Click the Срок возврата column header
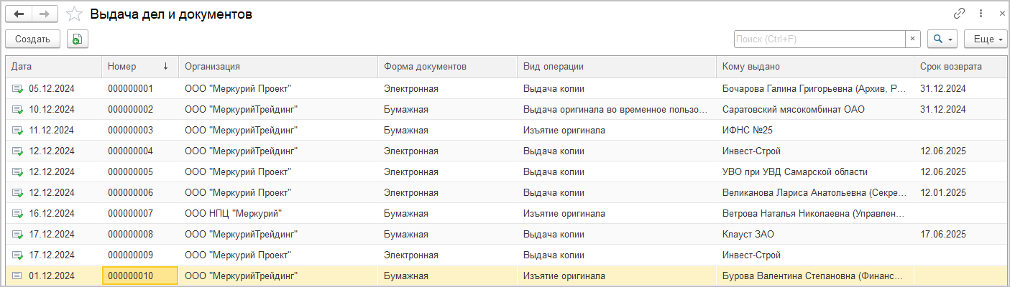1010x287 pixels. (959, 66)
